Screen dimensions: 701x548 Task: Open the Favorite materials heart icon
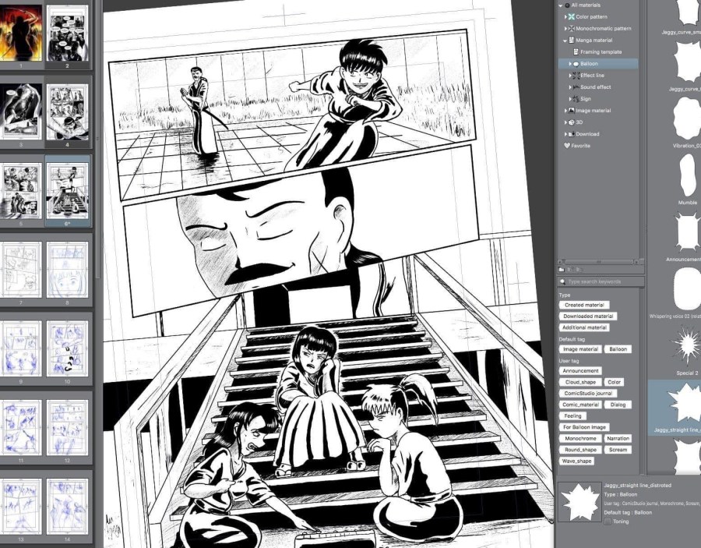[x=567, y=146]
